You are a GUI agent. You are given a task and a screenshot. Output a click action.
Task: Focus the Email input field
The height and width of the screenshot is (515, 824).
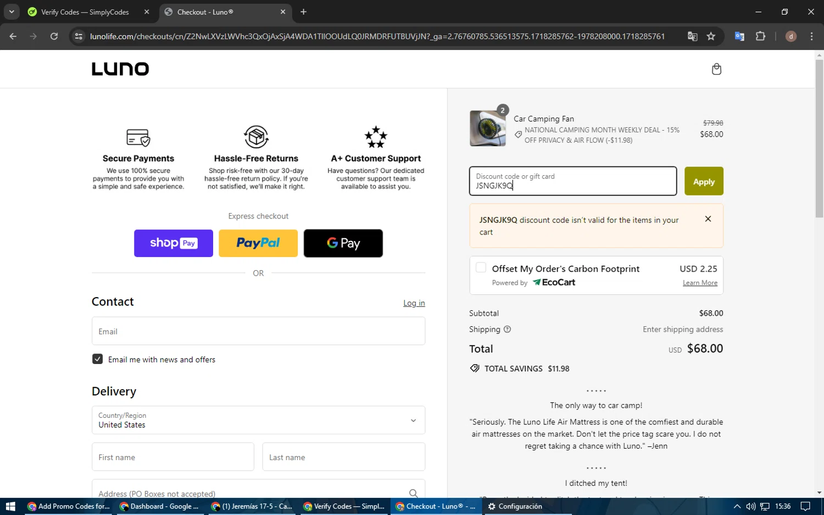[258, 331]
